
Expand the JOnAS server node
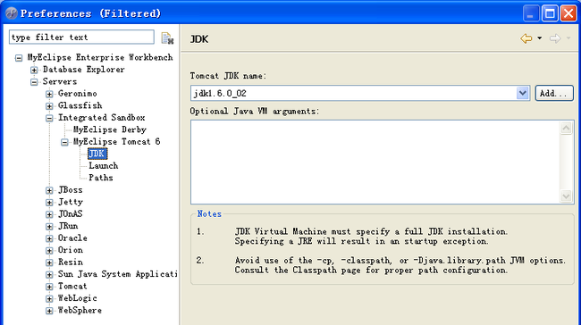tap(49, 214)
